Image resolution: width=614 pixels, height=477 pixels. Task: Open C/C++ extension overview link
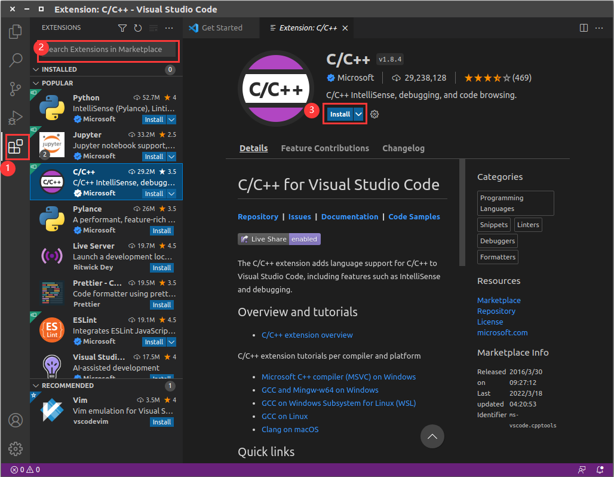tap(307, 335)
